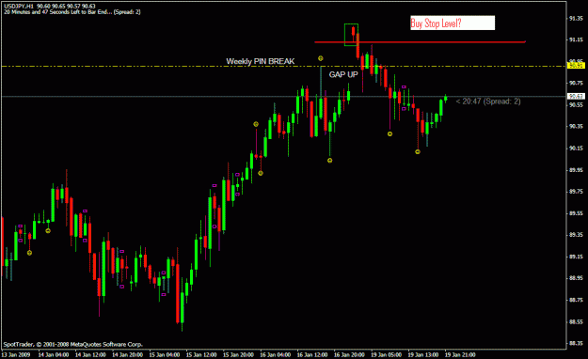Click the SpotTrader MetaQuotes copyright text

(x=73, y=344)
